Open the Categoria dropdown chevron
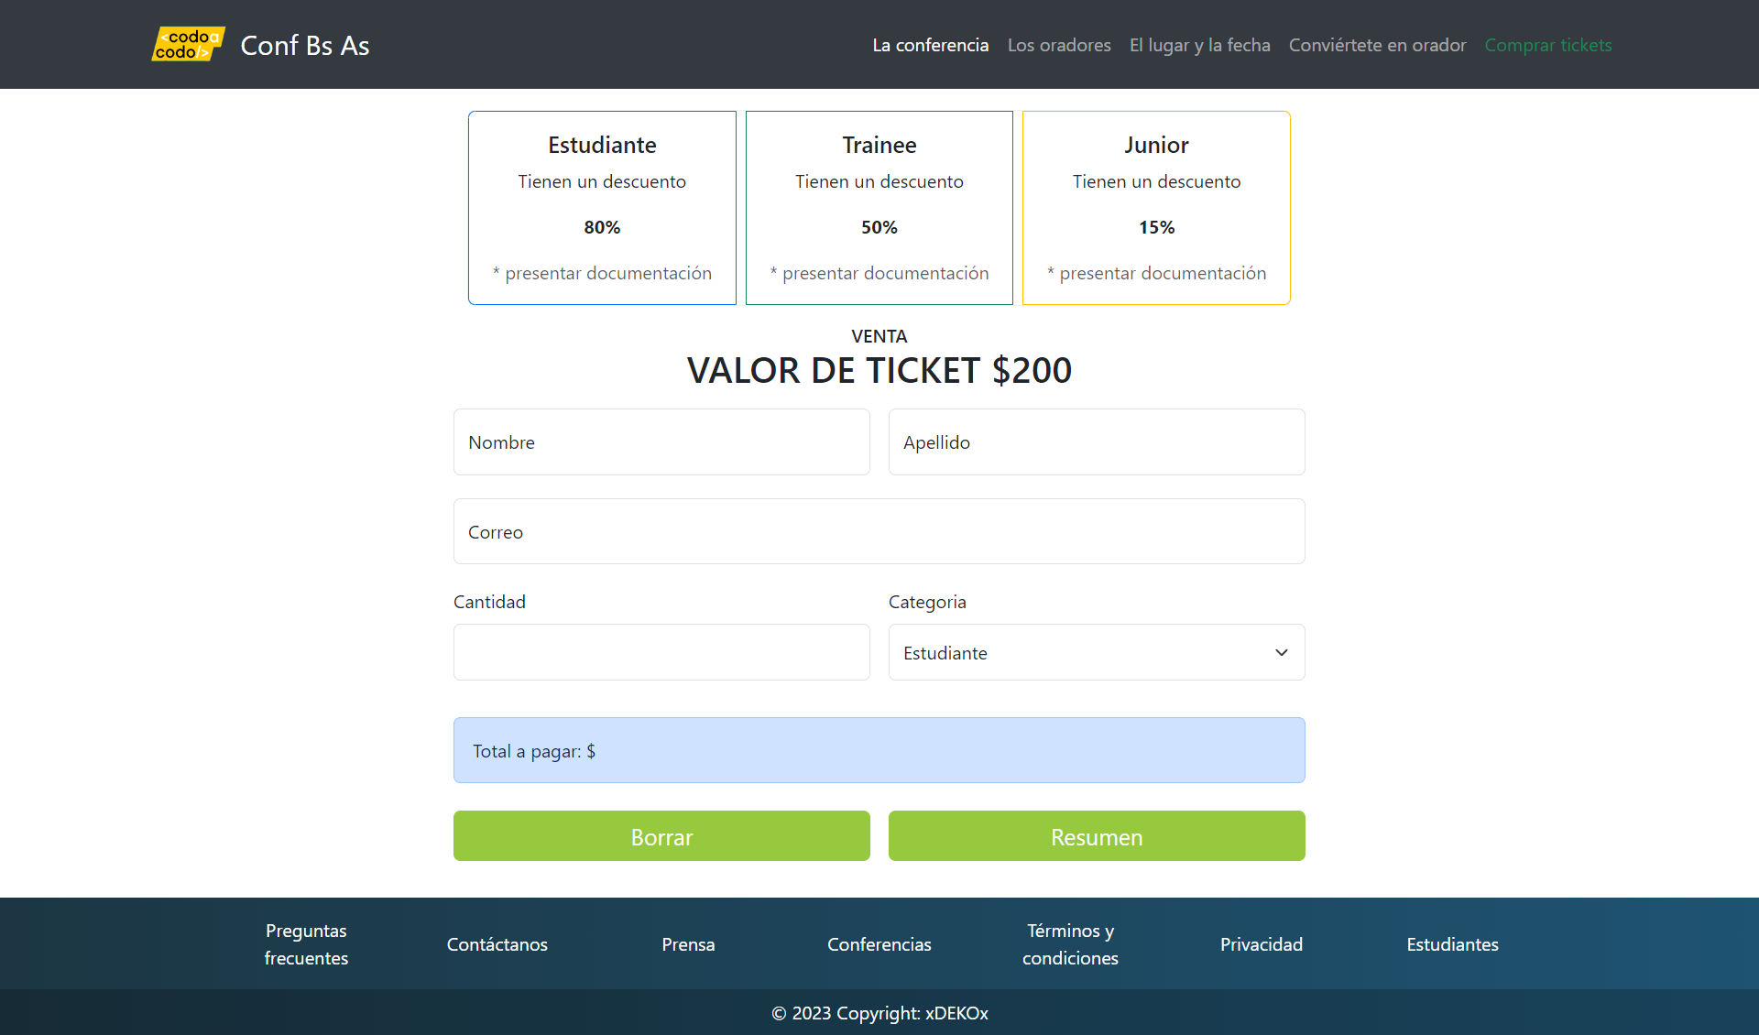This screenshot has height=1035, width=1759. point(1281,652)
